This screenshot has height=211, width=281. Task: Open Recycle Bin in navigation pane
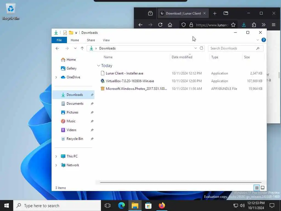pyautogui.click(x=75, y=139)
